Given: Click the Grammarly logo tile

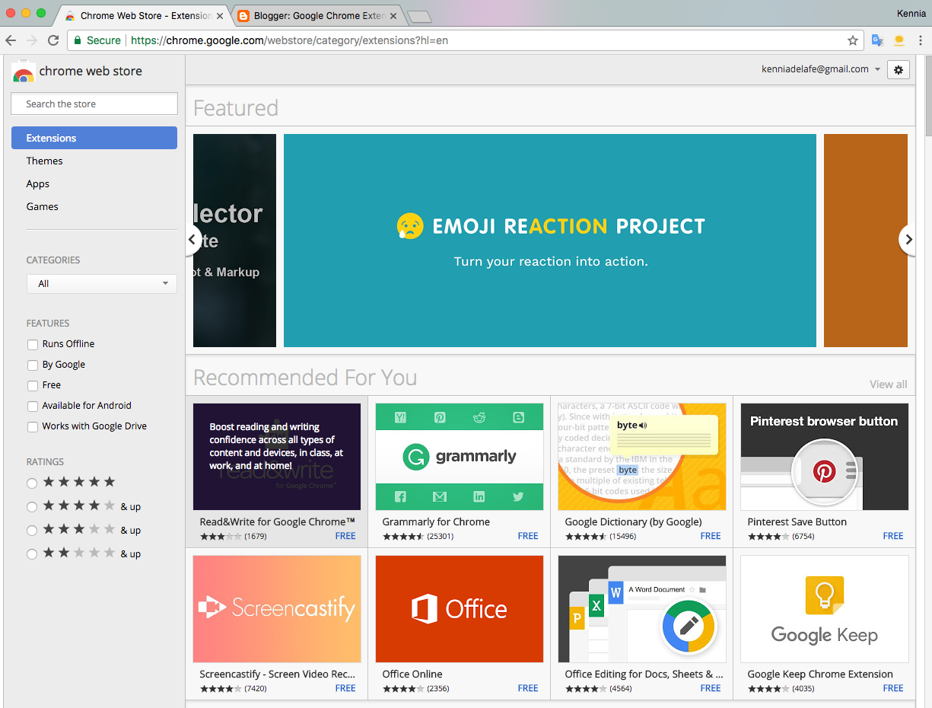Looking at the screenshot, I should point(460,457).
